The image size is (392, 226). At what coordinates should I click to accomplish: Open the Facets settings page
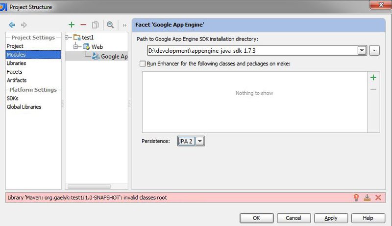15,72
